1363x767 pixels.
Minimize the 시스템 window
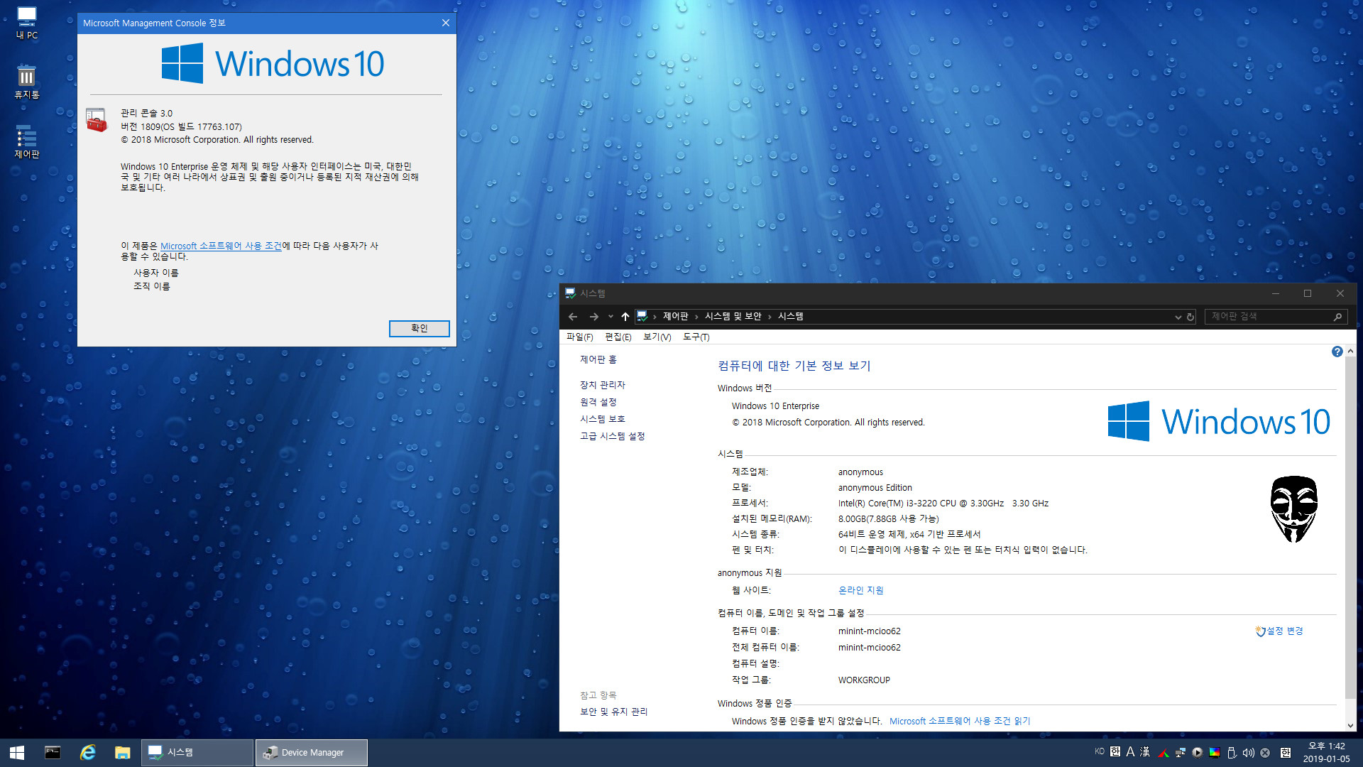click(x=1275, y=293)
